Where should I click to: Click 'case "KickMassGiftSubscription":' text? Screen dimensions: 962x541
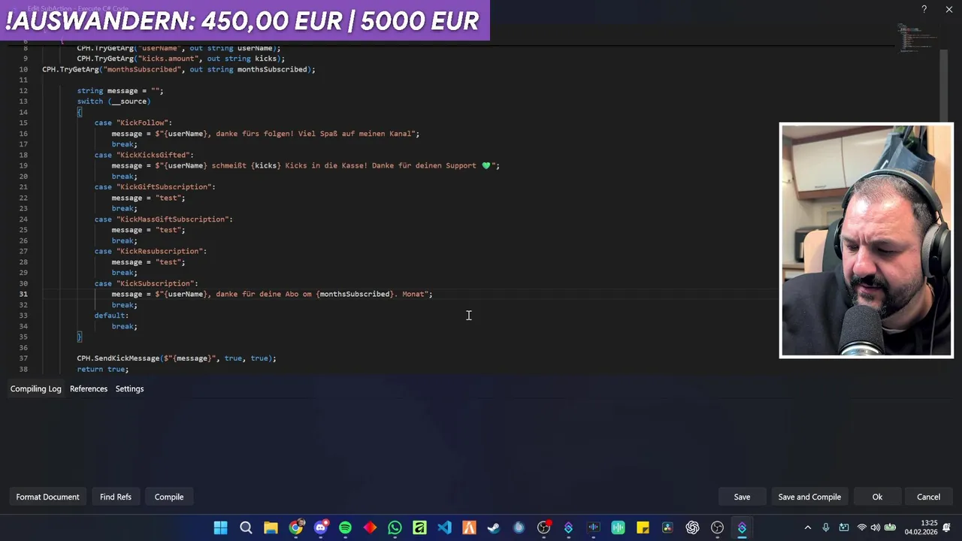coord(163,219)
